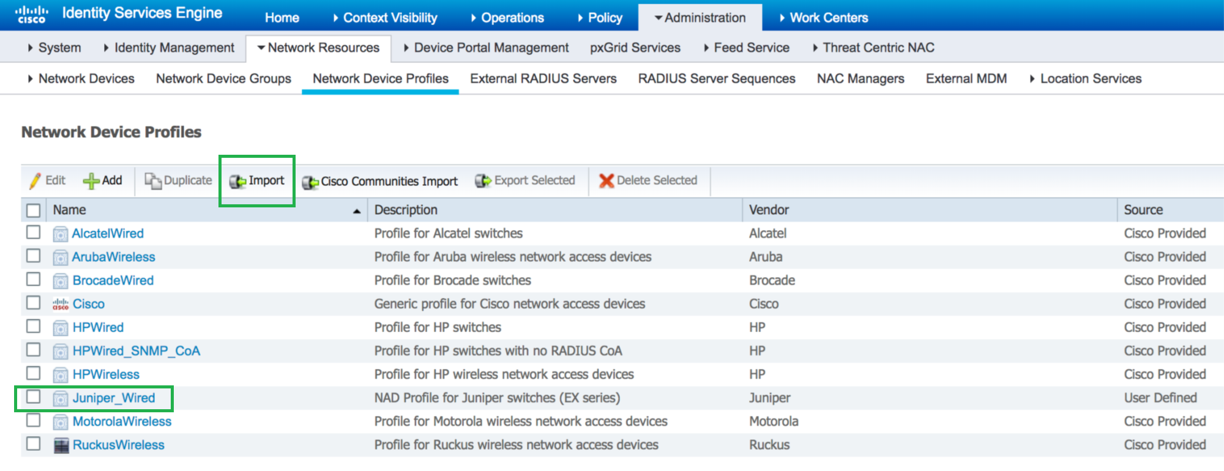Click the Import arrow icon

[237, 182]
